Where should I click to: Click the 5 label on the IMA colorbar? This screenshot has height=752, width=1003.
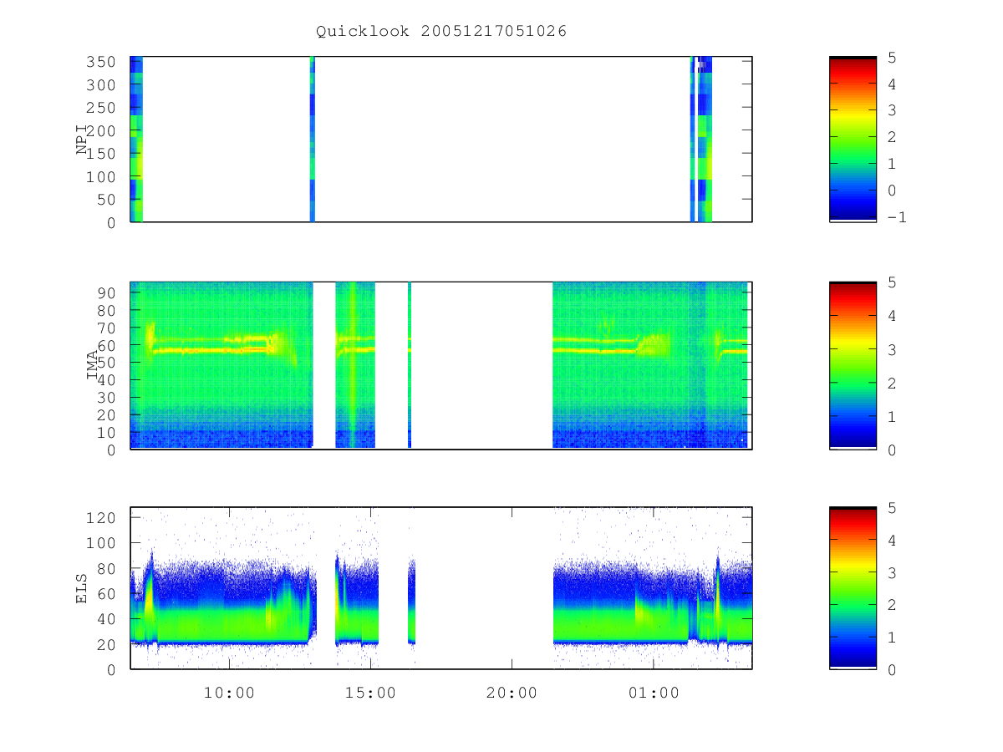(x=892, y=282)
